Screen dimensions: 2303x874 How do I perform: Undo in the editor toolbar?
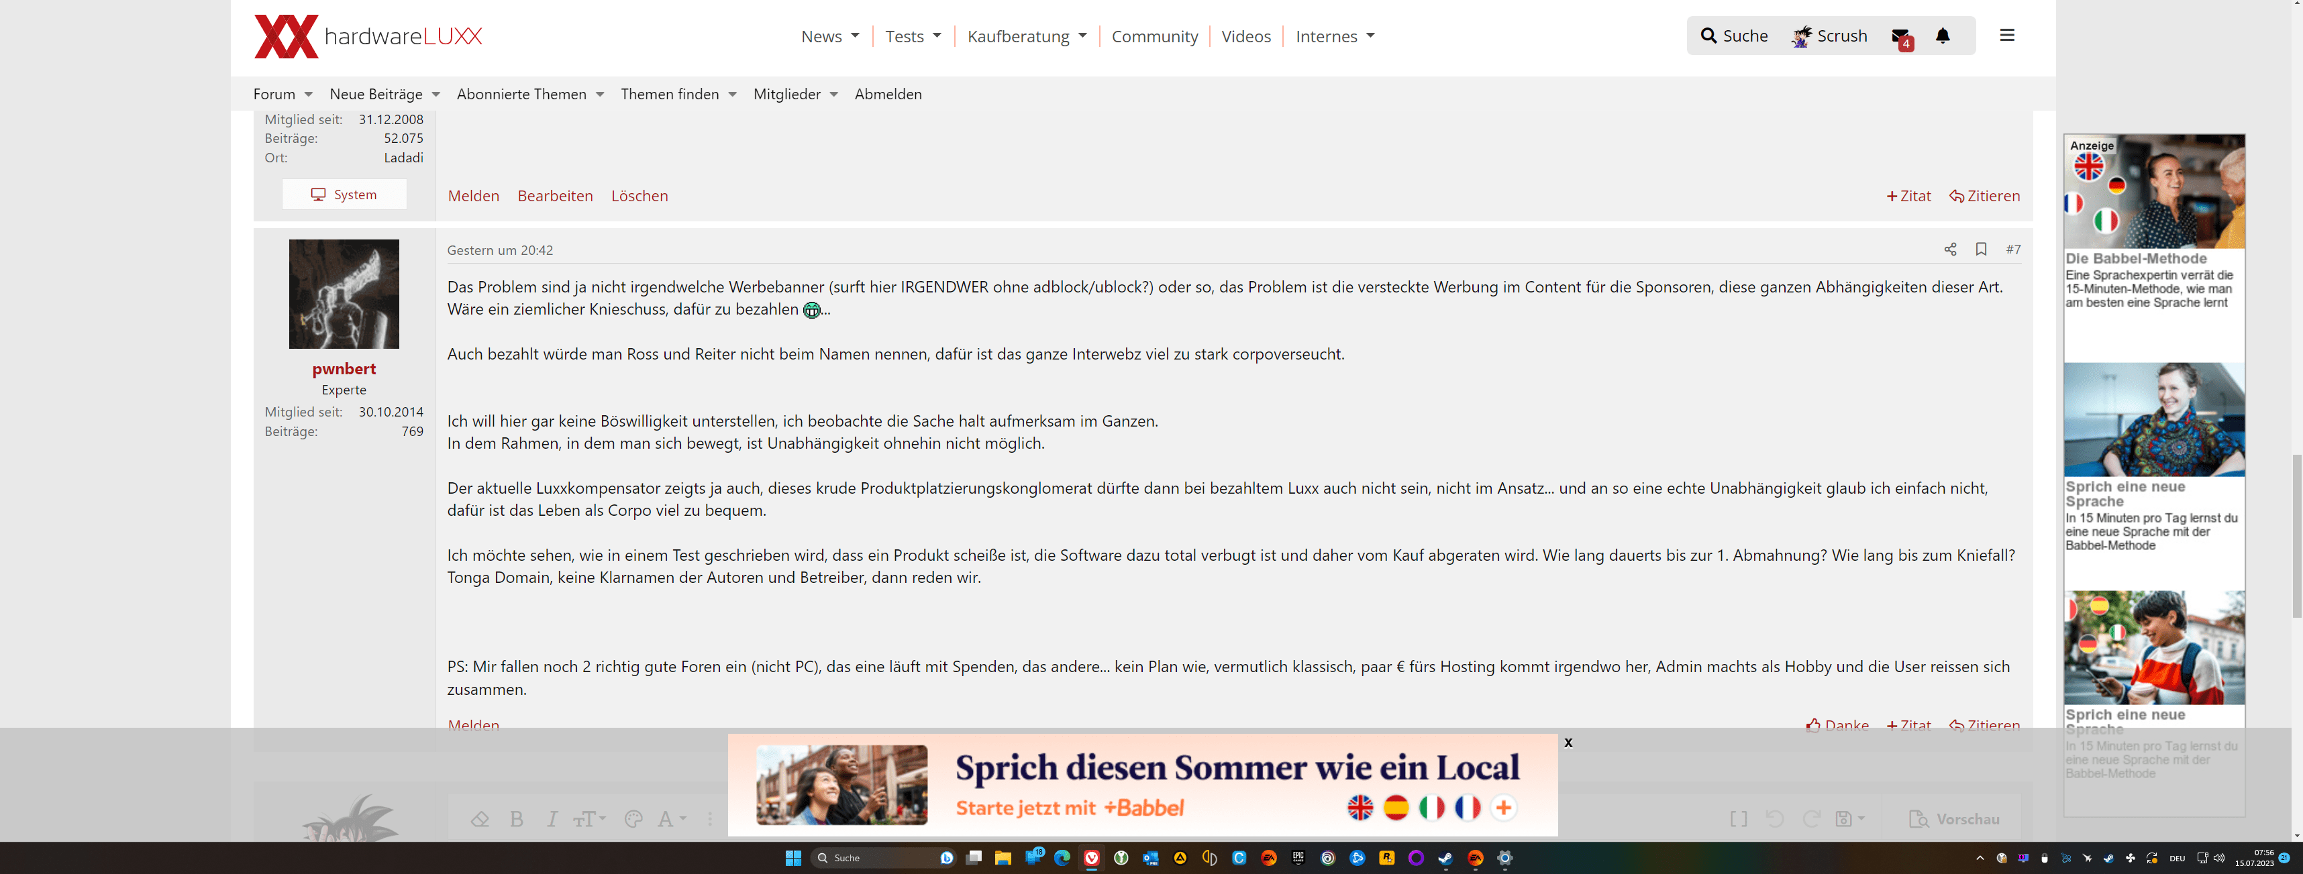(1776, 818)
